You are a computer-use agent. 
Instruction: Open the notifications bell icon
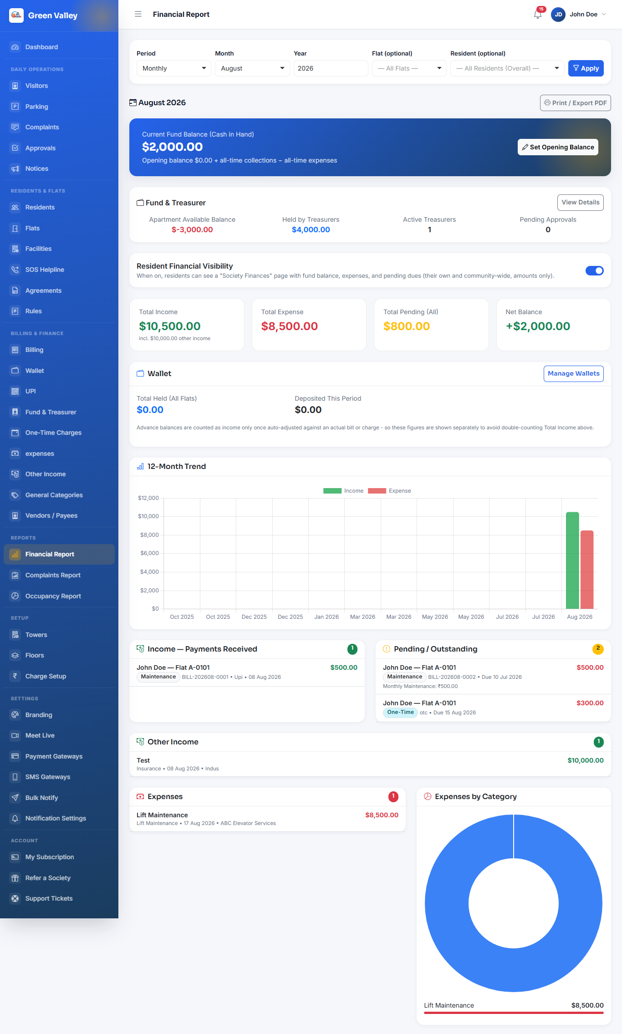pos(537,15)
